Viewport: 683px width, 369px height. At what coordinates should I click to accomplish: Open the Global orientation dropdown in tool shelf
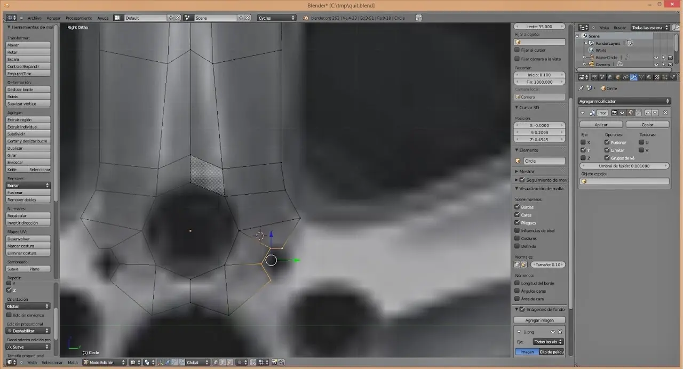pos(28,307)
